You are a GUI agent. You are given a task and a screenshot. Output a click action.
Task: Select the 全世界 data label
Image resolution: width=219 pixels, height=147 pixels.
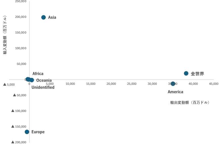197,74
